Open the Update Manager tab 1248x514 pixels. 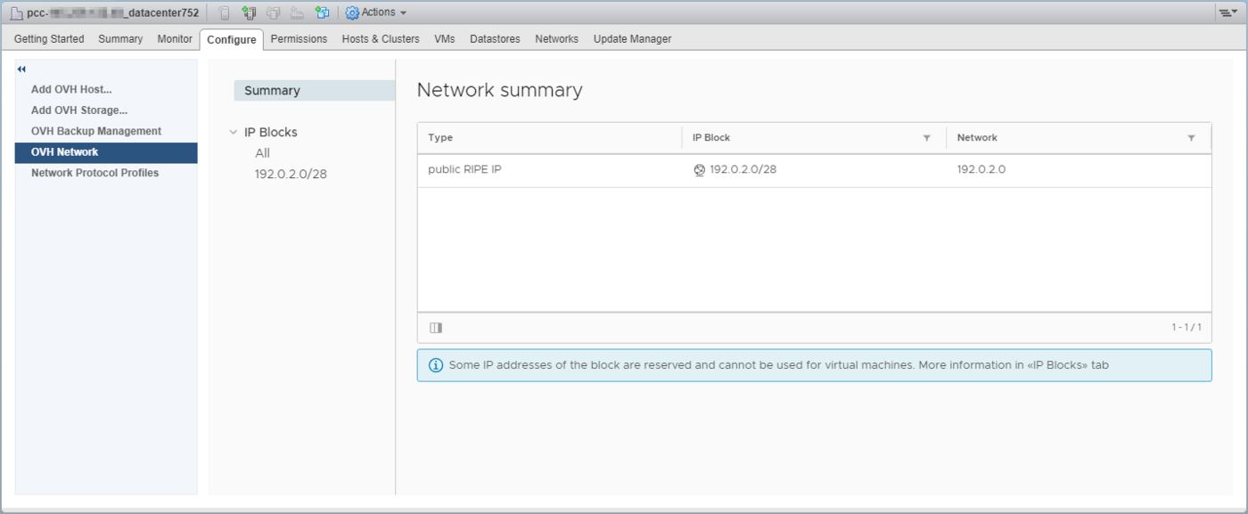tap(632, 39)
